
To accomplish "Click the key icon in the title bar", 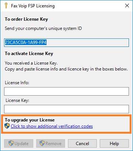I will (6, 6).
